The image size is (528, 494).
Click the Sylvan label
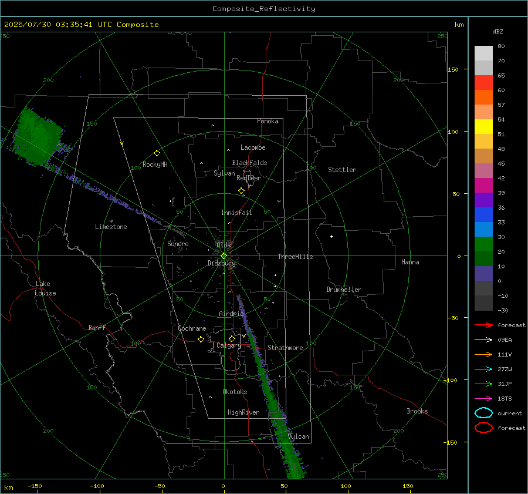(224, 173)
